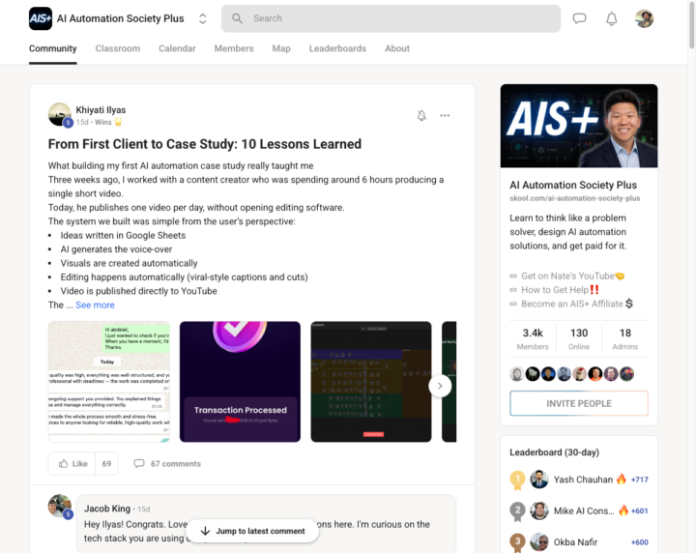
Task: Open Khiyati Ilyas's profile avatar
Action: pos(60,114)
